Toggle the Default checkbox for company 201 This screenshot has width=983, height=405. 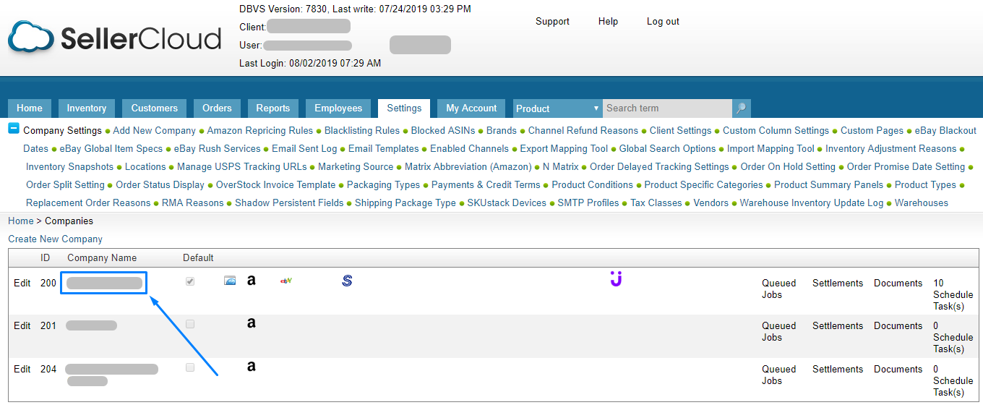(x=190, y=324)
